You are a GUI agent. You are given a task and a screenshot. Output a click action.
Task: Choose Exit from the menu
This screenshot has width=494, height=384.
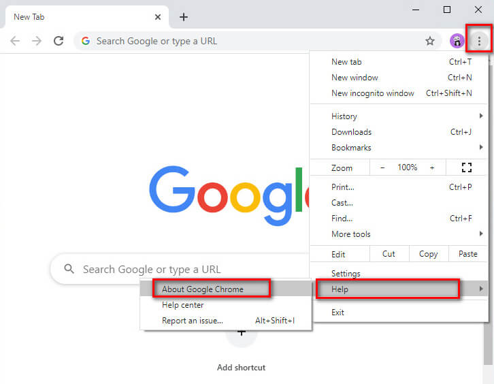[x=399, y=312]
